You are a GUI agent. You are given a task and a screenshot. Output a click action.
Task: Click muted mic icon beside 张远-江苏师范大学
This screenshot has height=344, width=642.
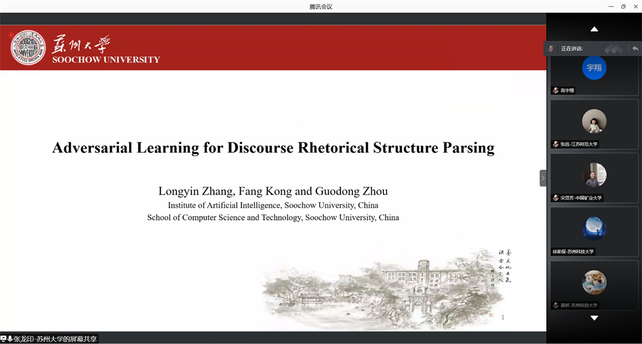(x=555, y=144)
